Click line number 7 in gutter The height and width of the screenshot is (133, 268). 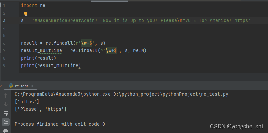[4, 51]
